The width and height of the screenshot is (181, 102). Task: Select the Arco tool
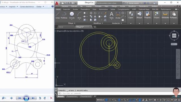tap(79, 15)
